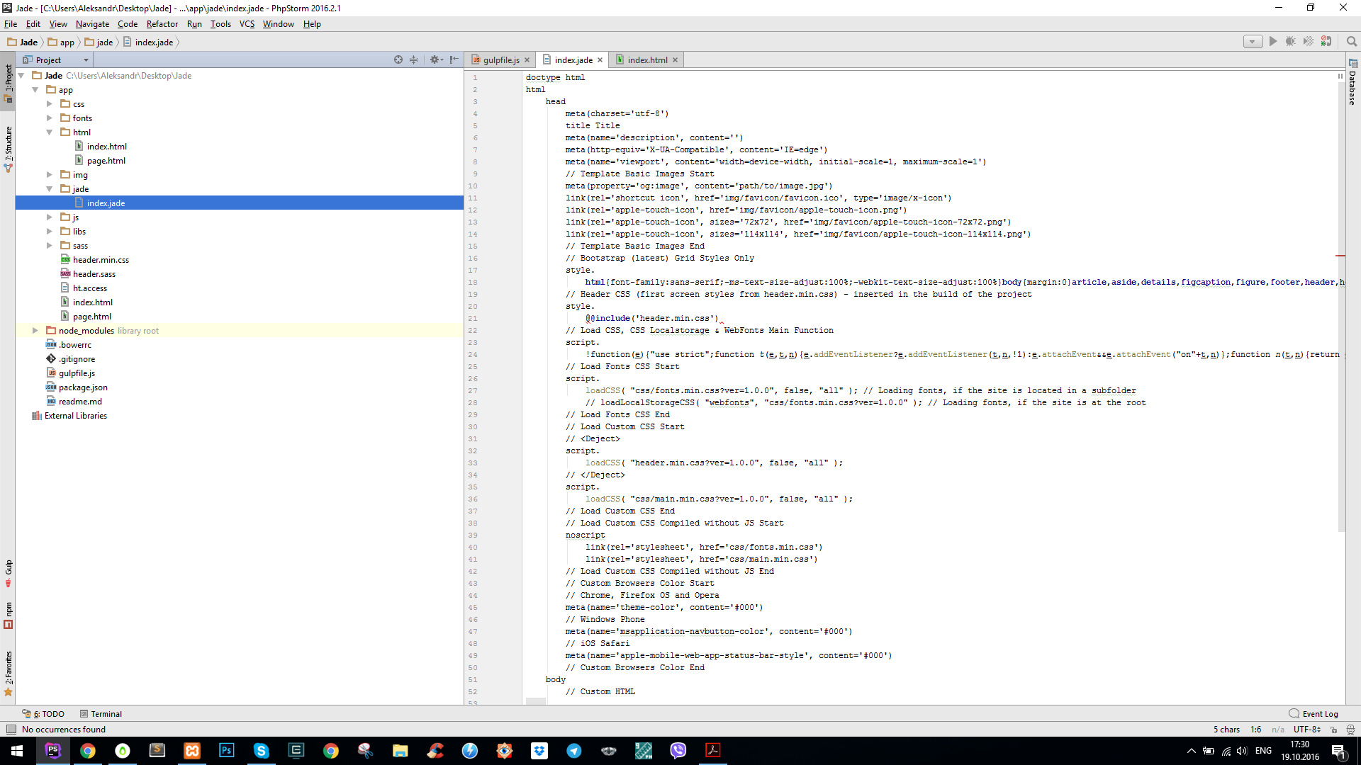
Task: Collapse the Jade project root node
Action: pyautogui.click(x=21, y=76)
